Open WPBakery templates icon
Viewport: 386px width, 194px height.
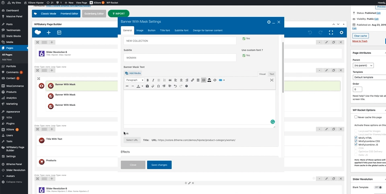coord(59,32)
